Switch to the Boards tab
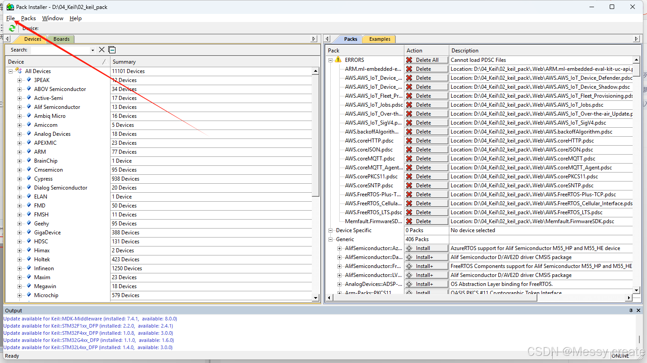The width and height of the screenshot is (647, 363). [x=61, y=39]
